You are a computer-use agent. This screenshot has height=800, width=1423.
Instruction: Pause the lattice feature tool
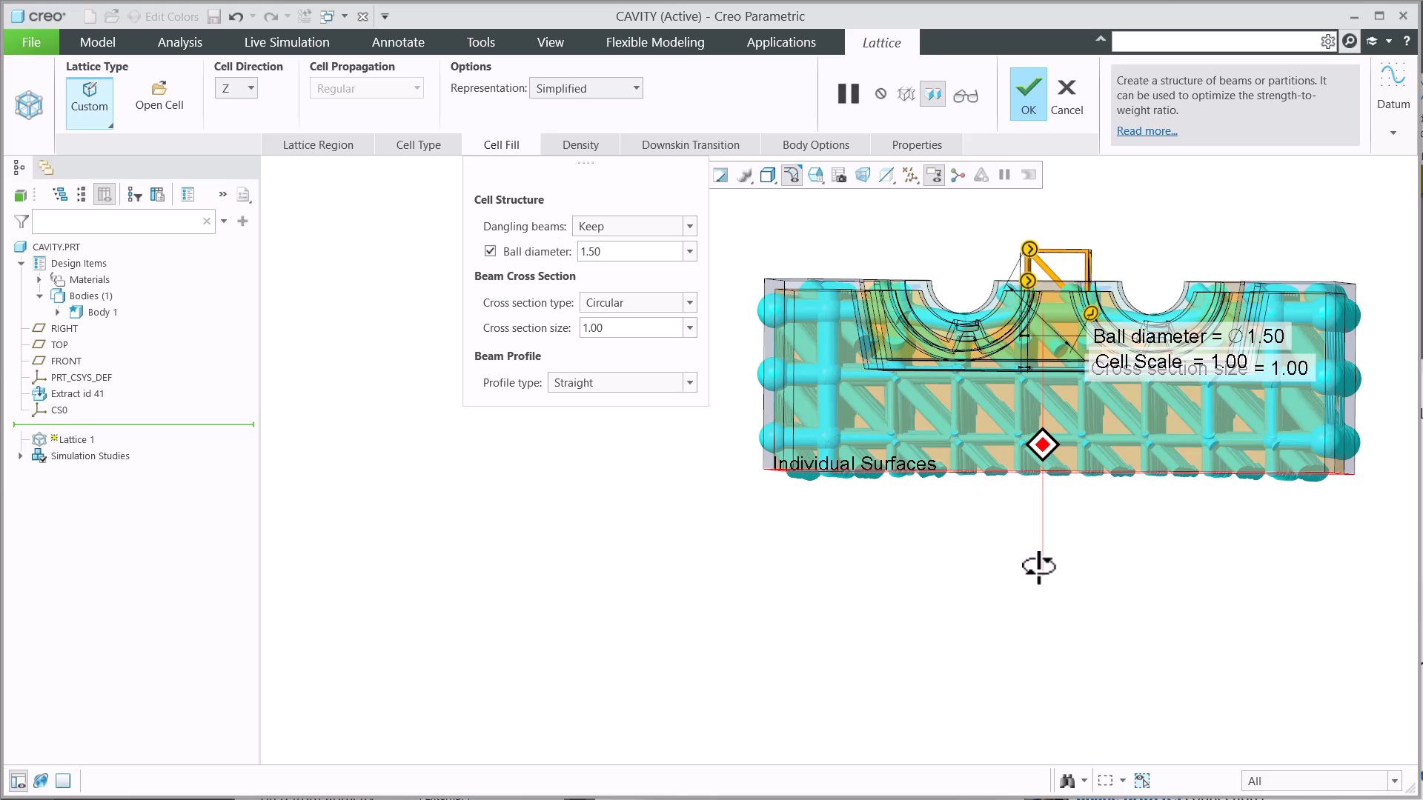[848, 94]
